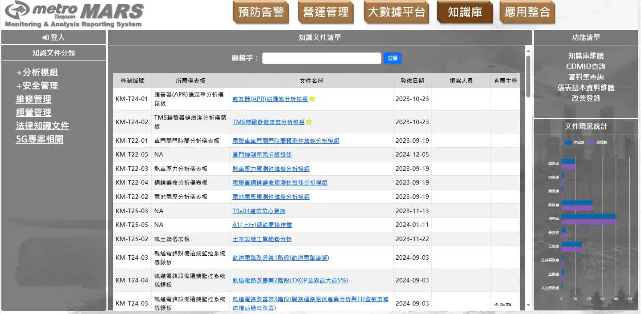Click the 直屬主管 column header

(505, 81)
